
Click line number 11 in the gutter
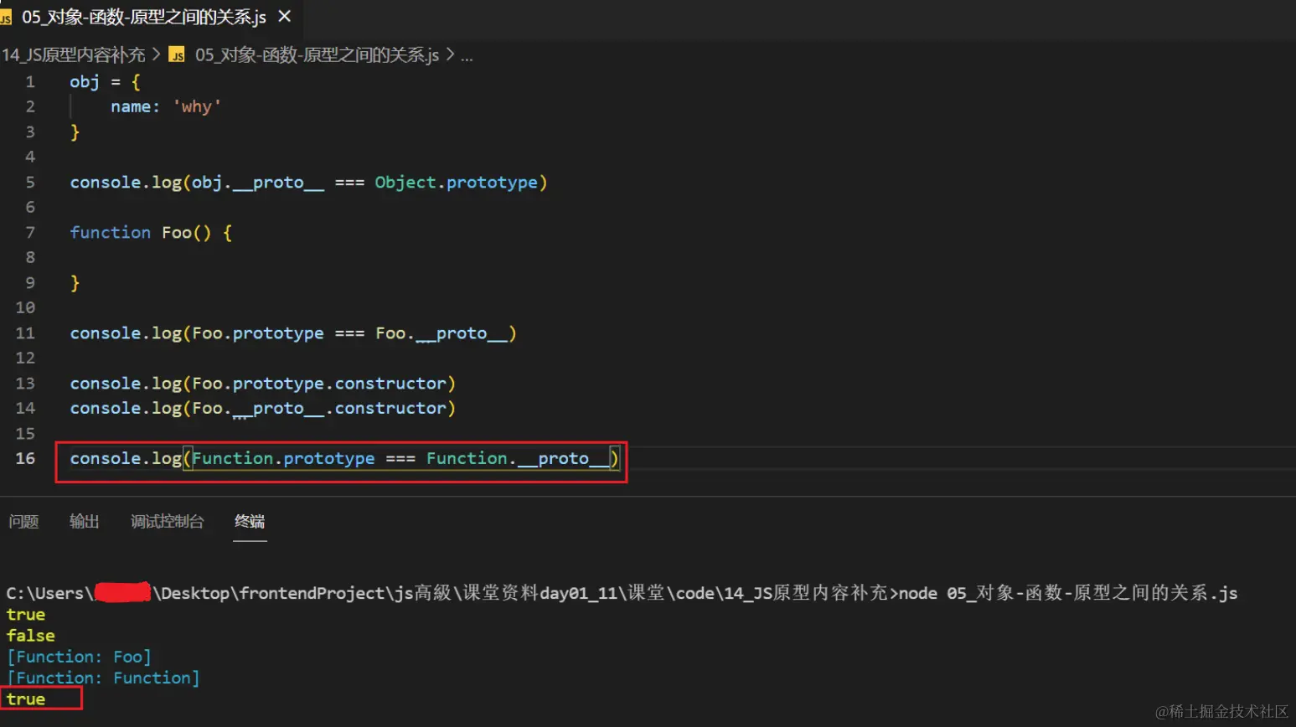point(25,333)
